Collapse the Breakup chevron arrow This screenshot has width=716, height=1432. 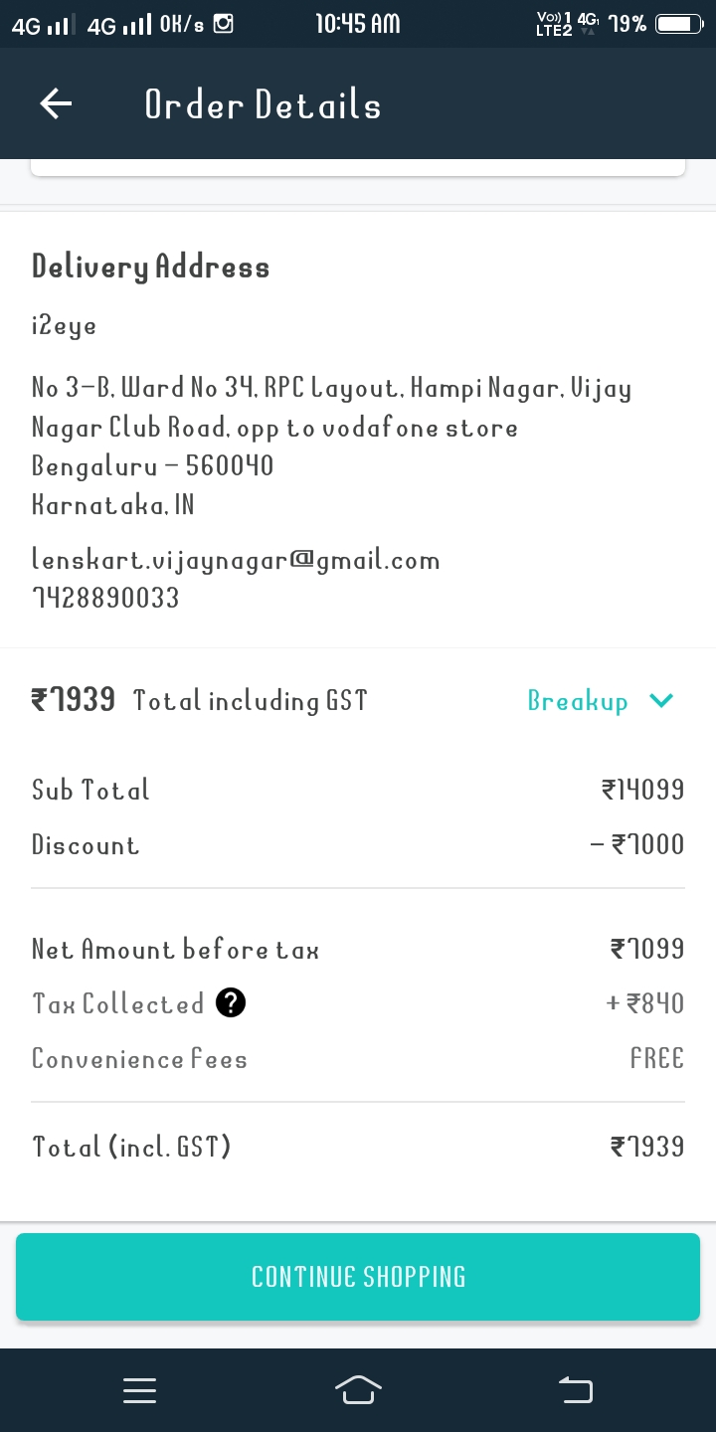click(661, 701)
